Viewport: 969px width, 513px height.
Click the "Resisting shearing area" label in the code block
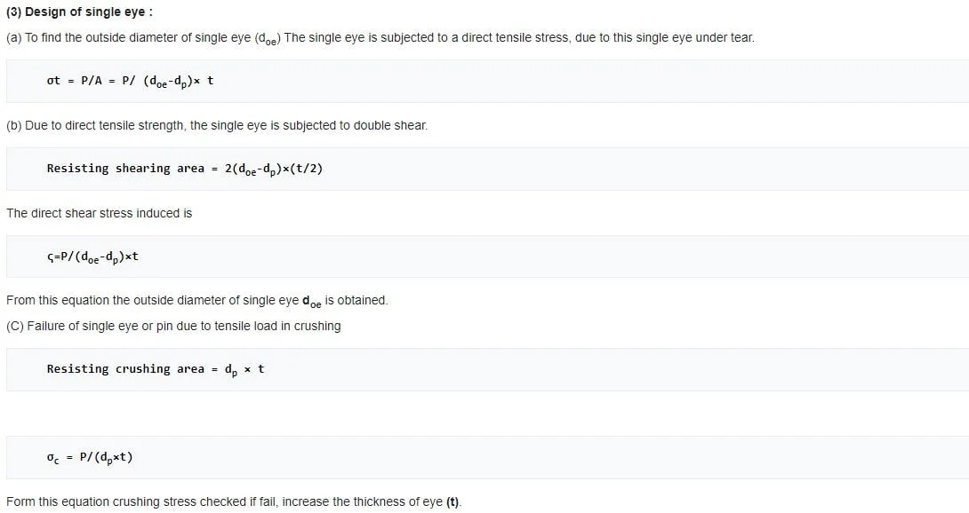pos(125,168)
